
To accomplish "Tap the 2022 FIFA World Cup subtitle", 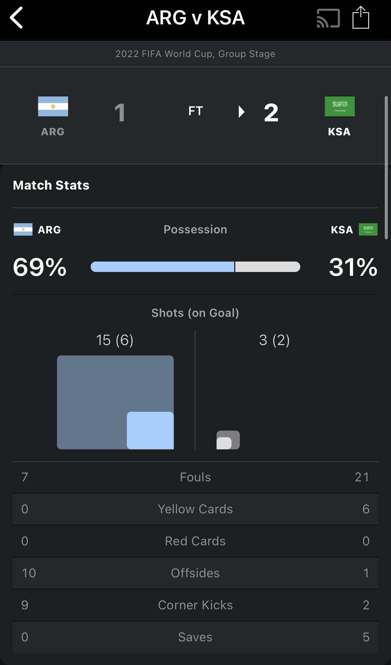I will point(195,54).
